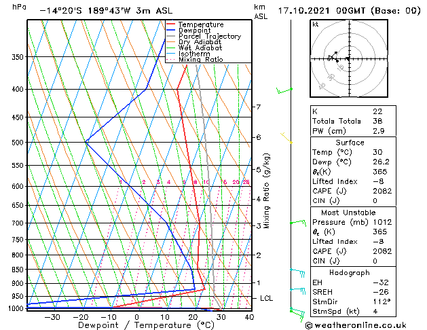Click the hodograph center point

coord(349,58)
